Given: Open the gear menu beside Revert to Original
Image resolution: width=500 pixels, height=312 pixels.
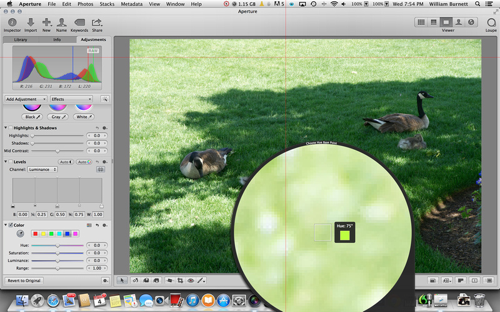Looking at the screenshot, I should (x=105, y=280).
